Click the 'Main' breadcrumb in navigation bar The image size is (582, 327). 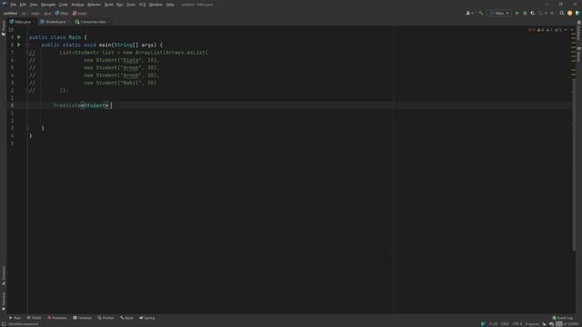(62, 13)
